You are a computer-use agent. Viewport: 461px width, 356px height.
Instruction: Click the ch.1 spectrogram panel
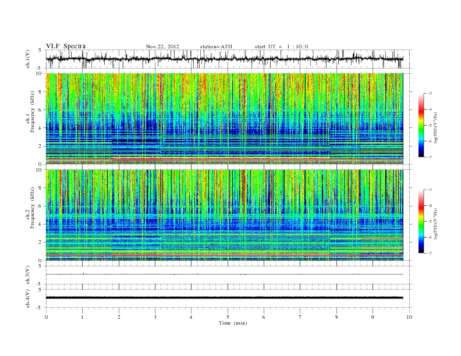tap(224, 119)
